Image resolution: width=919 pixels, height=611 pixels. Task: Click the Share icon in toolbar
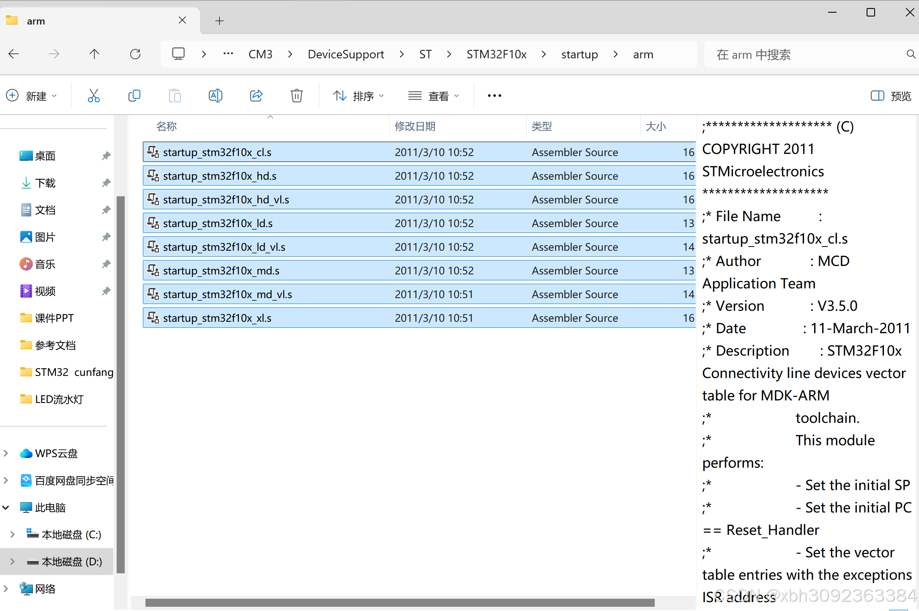pos(256,96)
